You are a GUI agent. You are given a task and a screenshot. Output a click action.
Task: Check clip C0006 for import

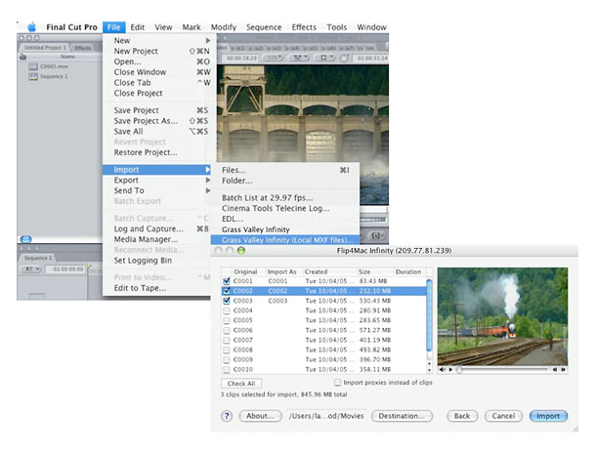(227, 330)
